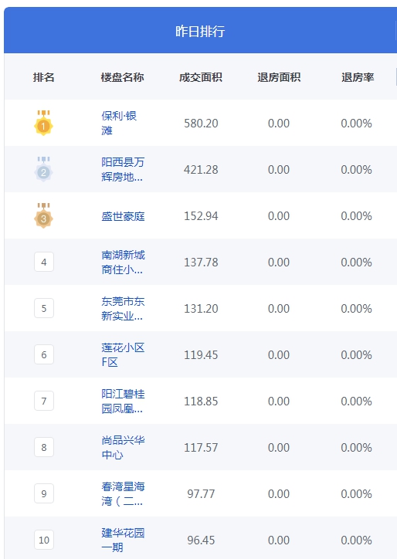
Task: Click the gold rank 1 medal icon
Action: (43, 123)
